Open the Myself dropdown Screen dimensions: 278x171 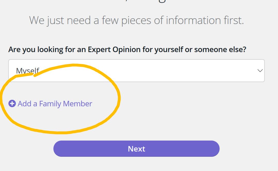coord(136,71)
